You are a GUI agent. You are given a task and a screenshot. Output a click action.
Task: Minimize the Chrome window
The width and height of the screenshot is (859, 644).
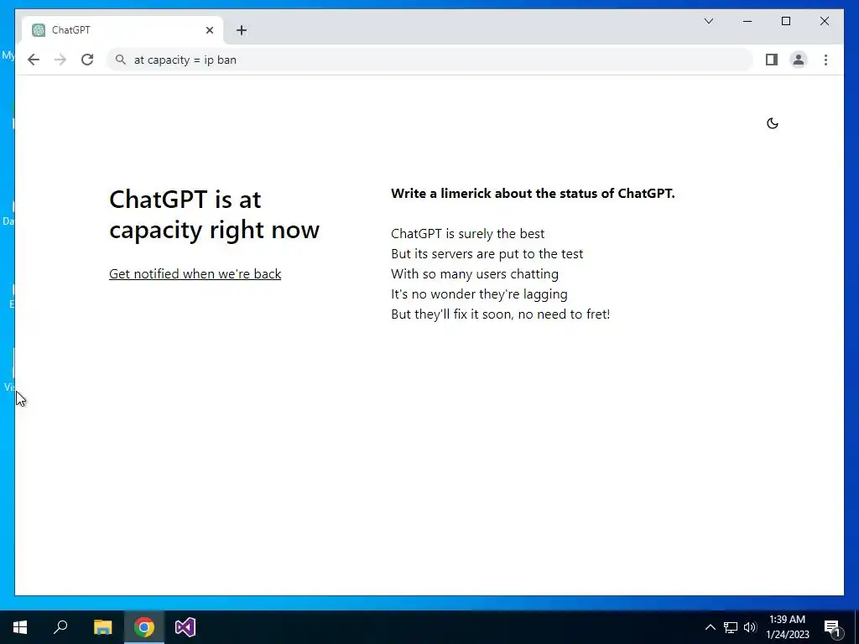[x=747, y=21]
